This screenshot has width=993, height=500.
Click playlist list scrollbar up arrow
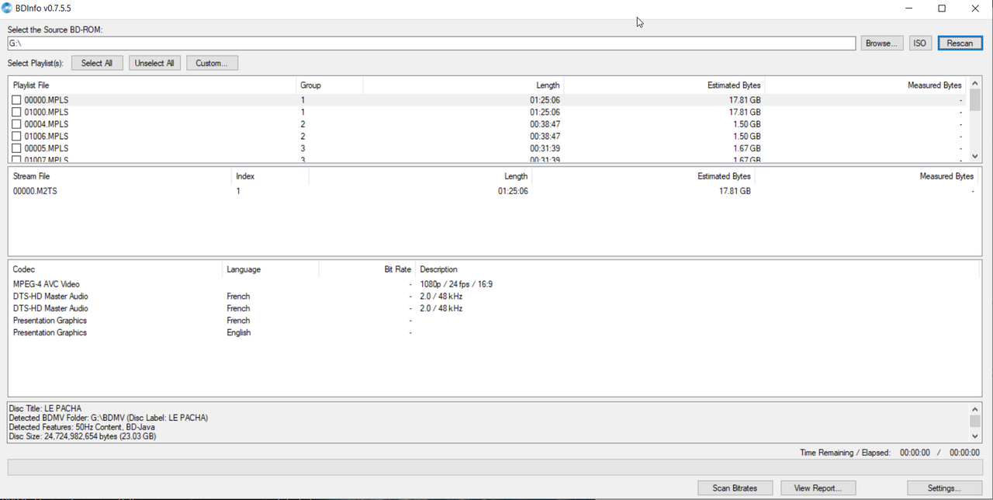(974, 83)
